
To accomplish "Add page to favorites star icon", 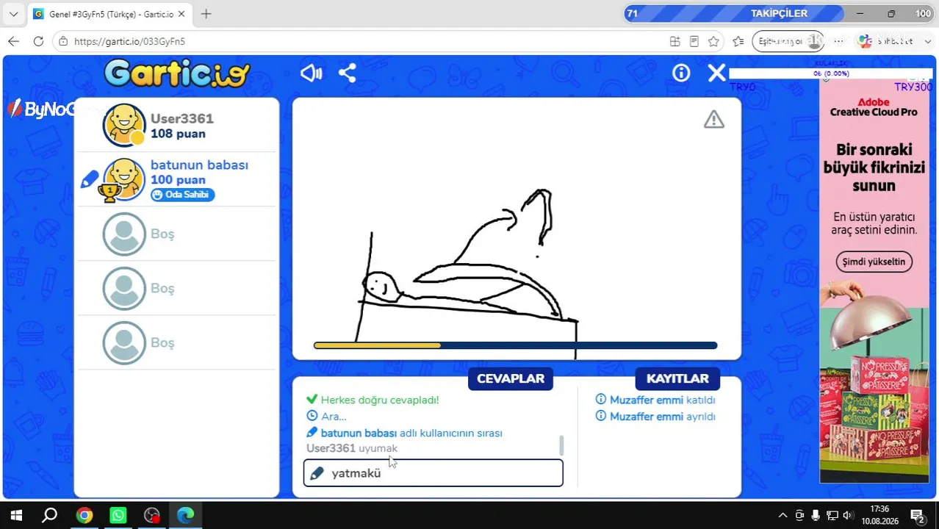I will (713, 41).
